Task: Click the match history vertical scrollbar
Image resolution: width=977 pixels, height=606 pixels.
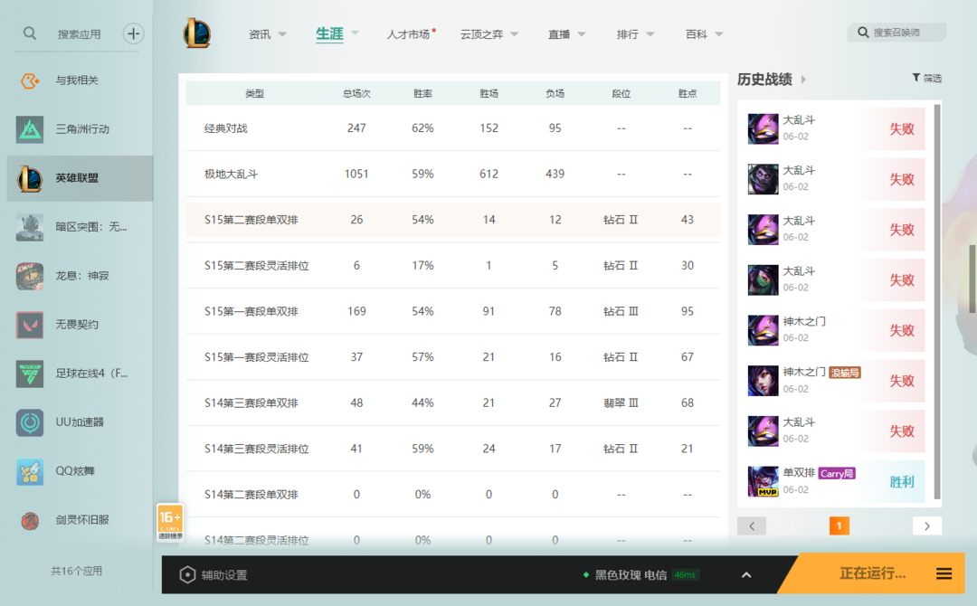Action: click(937, 301)
